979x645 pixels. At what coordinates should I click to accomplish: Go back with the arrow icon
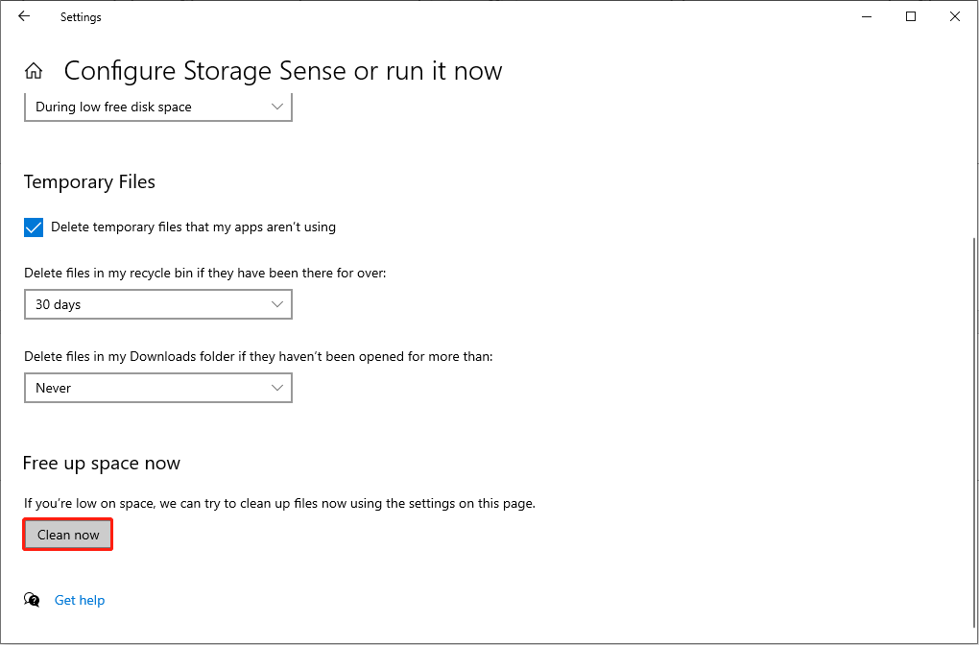pos(24,17)
